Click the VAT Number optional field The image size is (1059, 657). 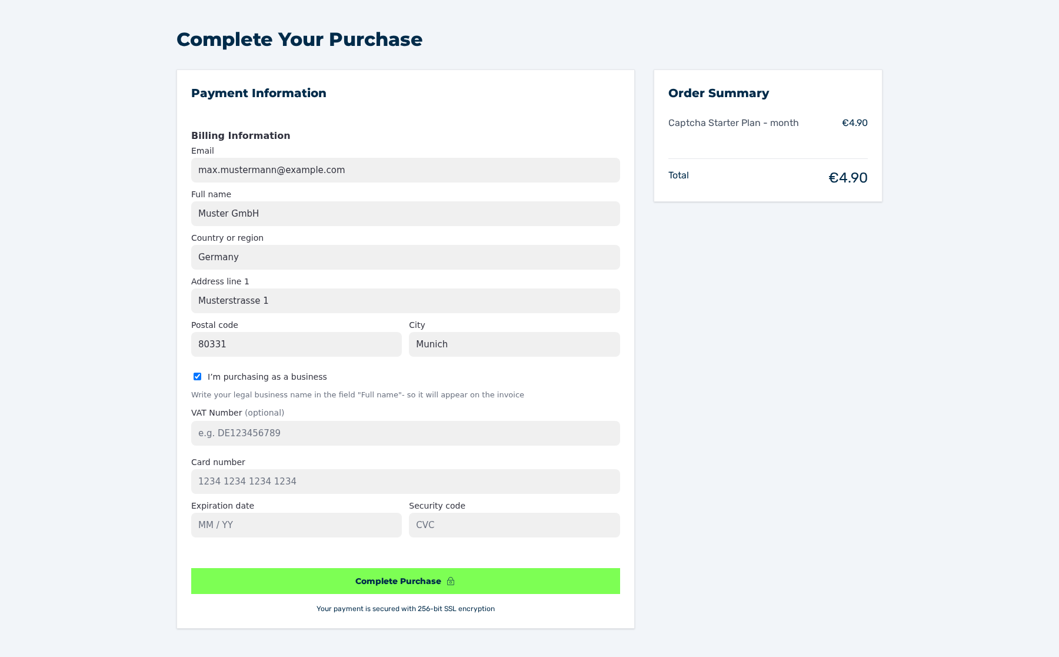point(405,433)
